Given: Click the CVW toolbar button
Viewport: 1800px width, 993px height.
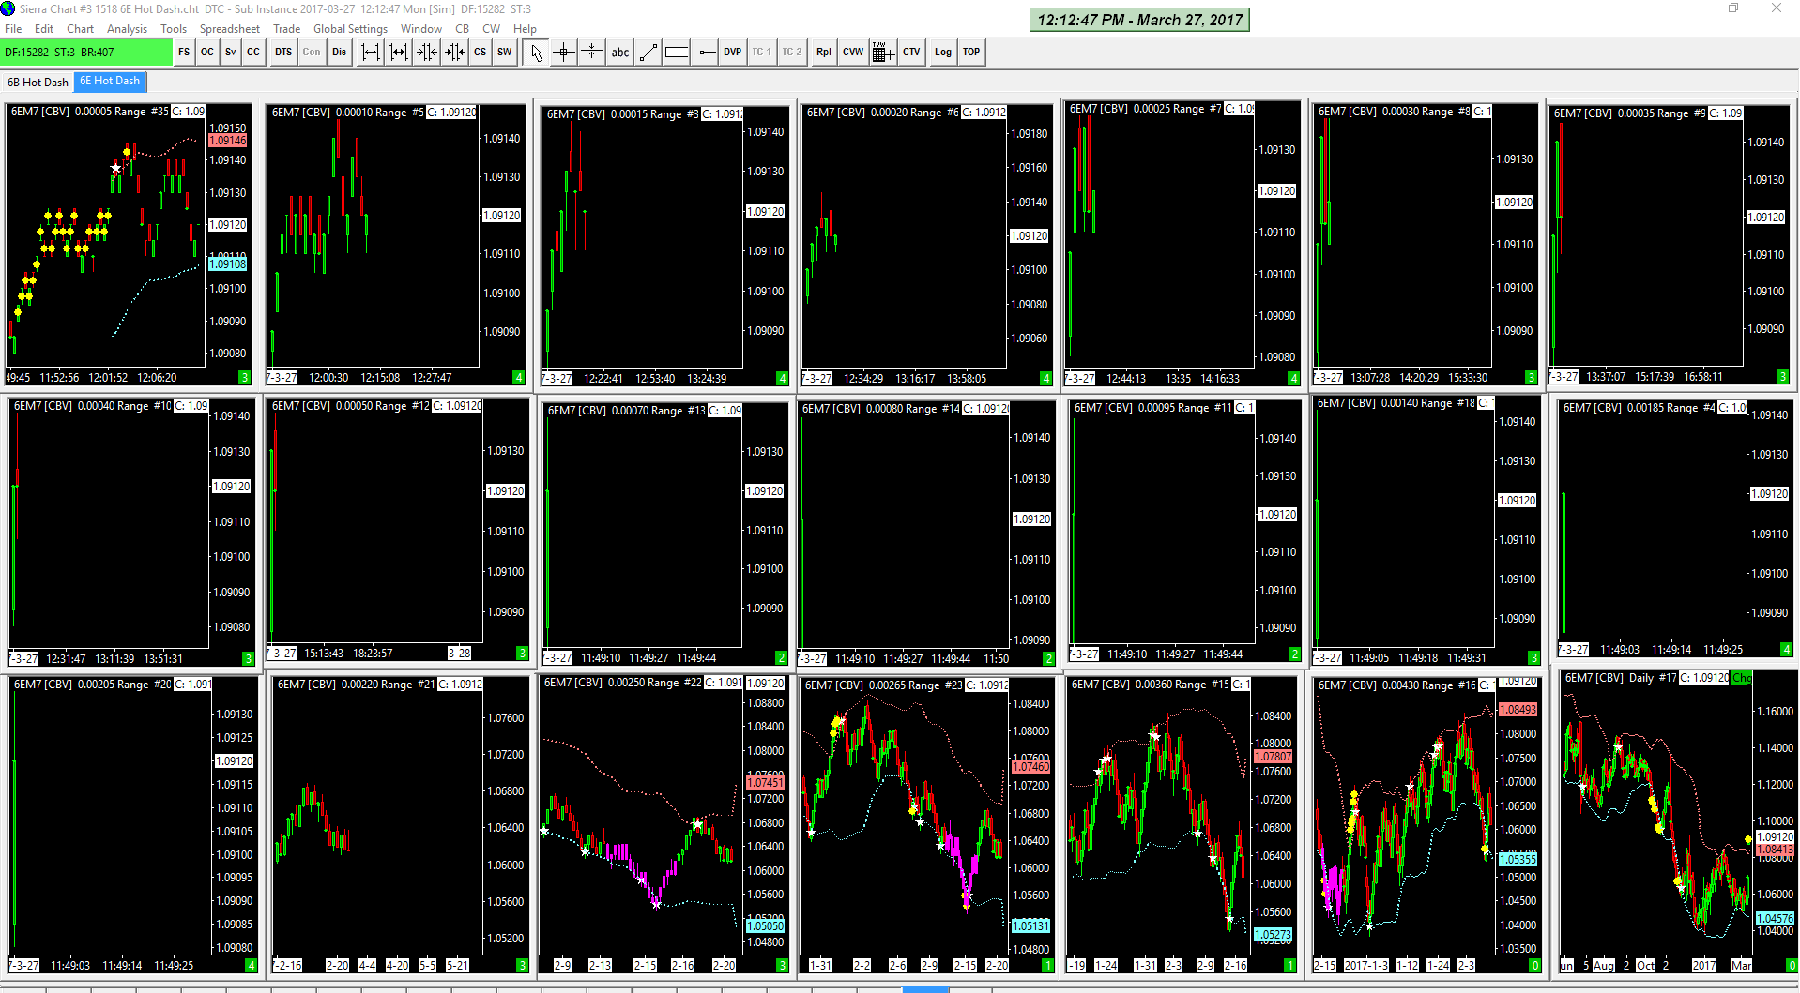Looking at the screenshot, I should click(x=852, y=53).
